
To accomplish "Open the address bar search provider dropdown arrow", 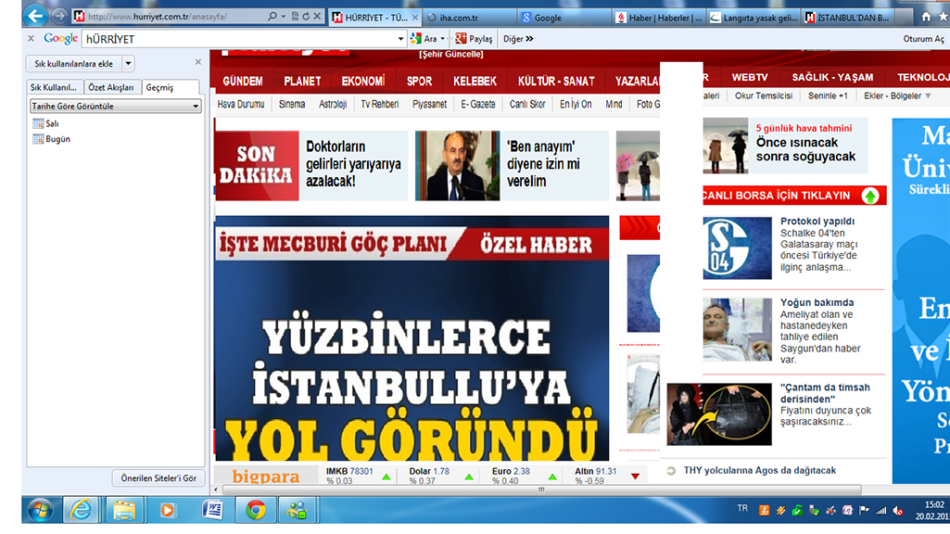I will click(x=283, y=17).
